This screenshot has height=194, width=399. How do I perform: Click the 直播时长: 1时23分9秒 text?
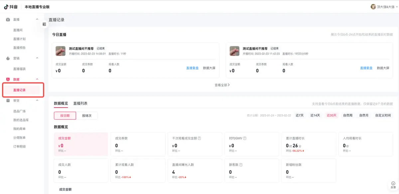(x=295, y=53)
